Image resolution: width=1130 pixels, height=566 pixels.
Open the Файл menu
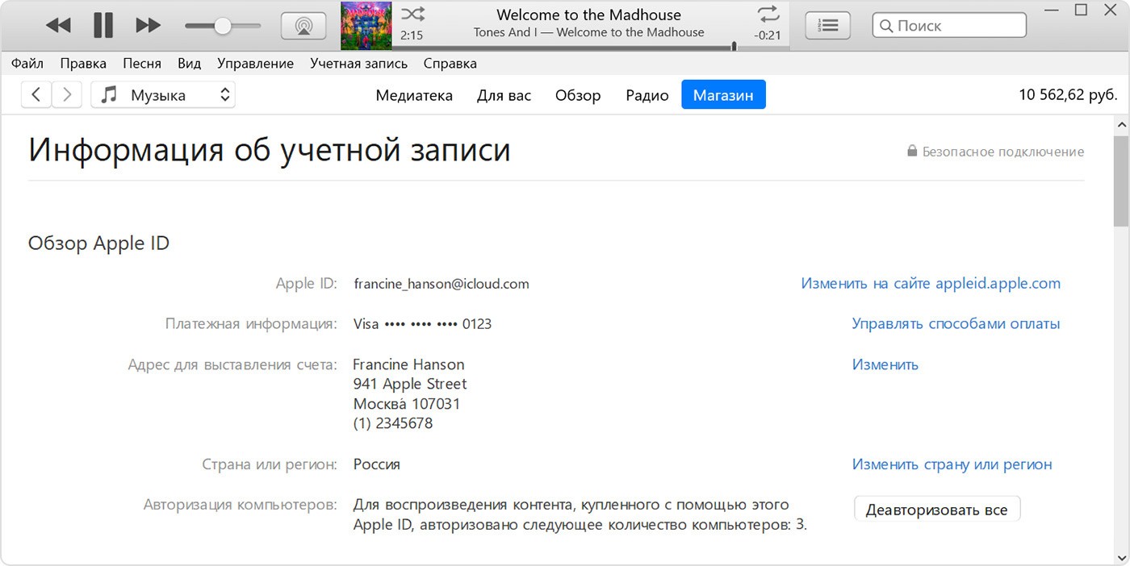click(x=27, y=63)
